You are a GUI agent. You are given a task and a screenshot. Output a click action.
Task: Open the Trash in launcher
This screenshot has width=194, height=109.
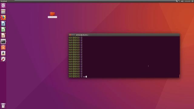click(3, 106)
